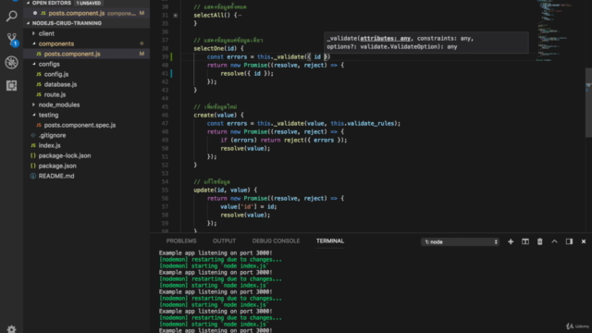This screenshot has width=592, height=333.
Task: Switch to the DEBUG CONSOLE tab
Action: click(x=276, y=240)
